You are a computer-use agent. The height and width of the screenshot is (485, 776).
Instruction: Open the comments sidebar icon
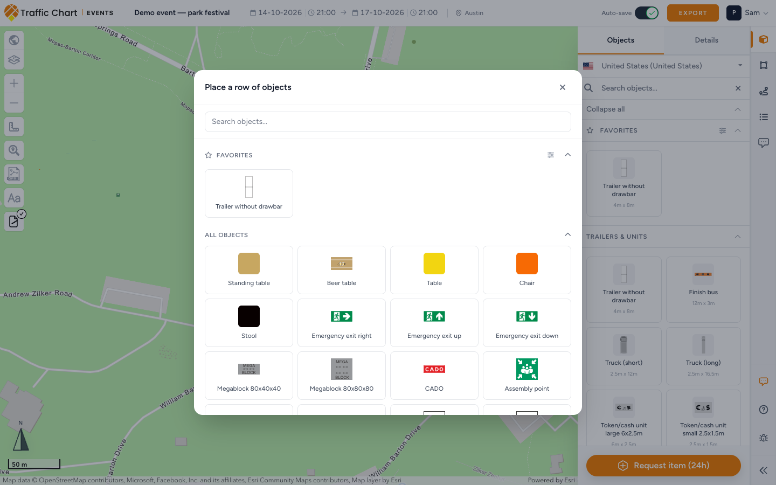coord(764,143)
